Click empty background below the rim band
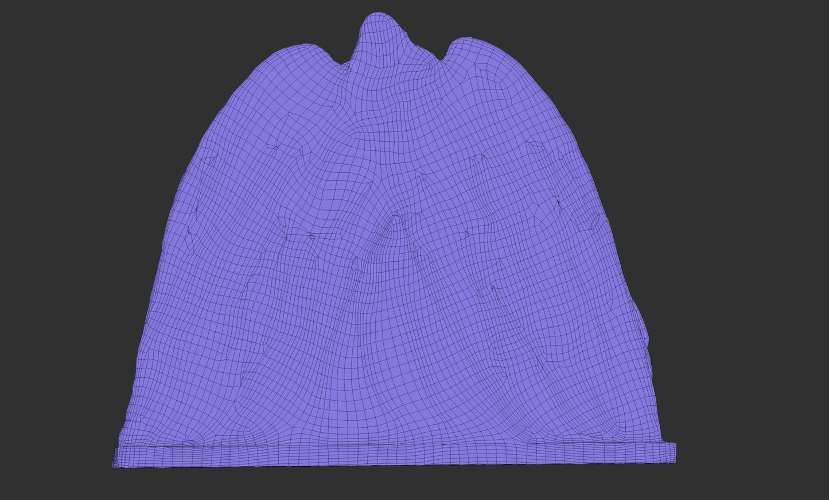The height and width of the screenshot is (500, 829). coord(396,485)
